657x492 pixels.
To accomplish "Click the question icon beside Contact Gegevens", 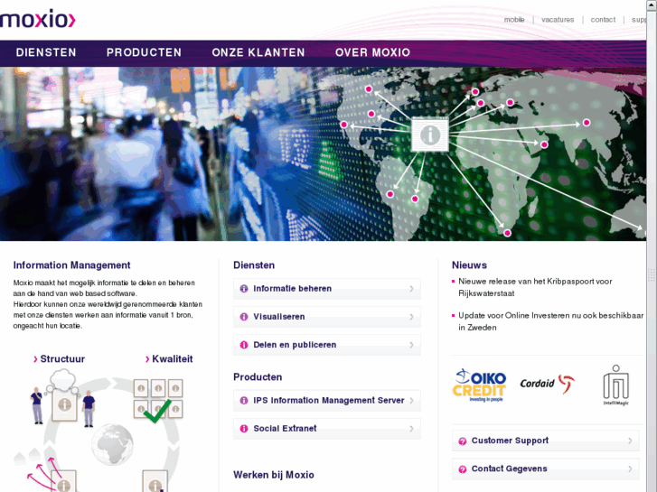I will [x=462, y=469].
